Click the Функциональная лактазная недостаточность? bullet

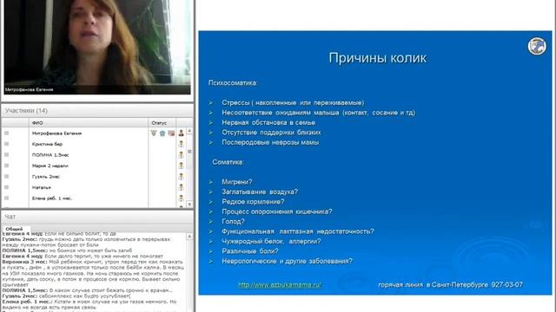(x=298, y=231)
